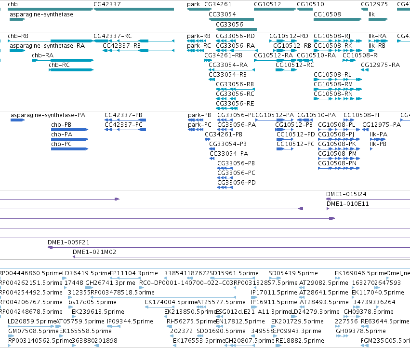Open the 'park' gene in the top track
This screenshot has width=410, height=348.
pos(198,9)
